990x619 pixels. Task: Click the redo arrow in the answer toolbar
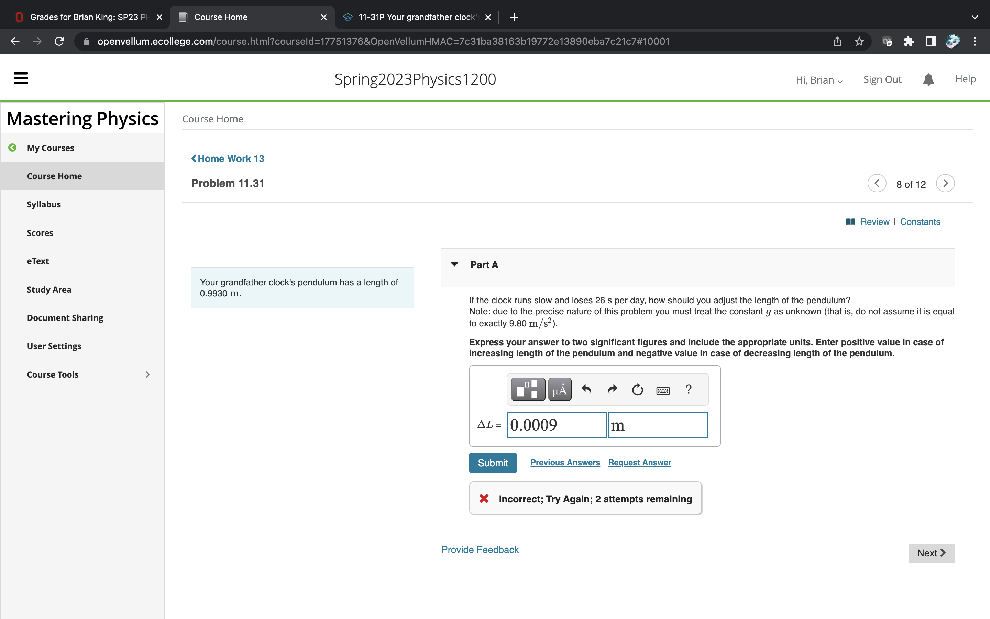[612, 389]
